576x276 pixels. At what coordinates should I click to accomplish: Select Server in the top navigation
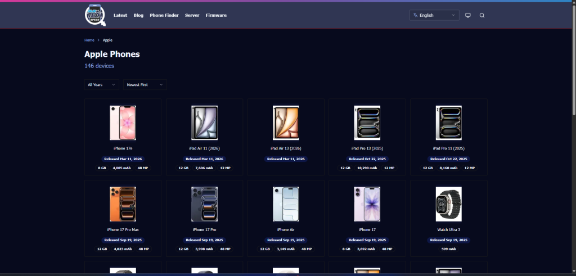click(192, 15)
